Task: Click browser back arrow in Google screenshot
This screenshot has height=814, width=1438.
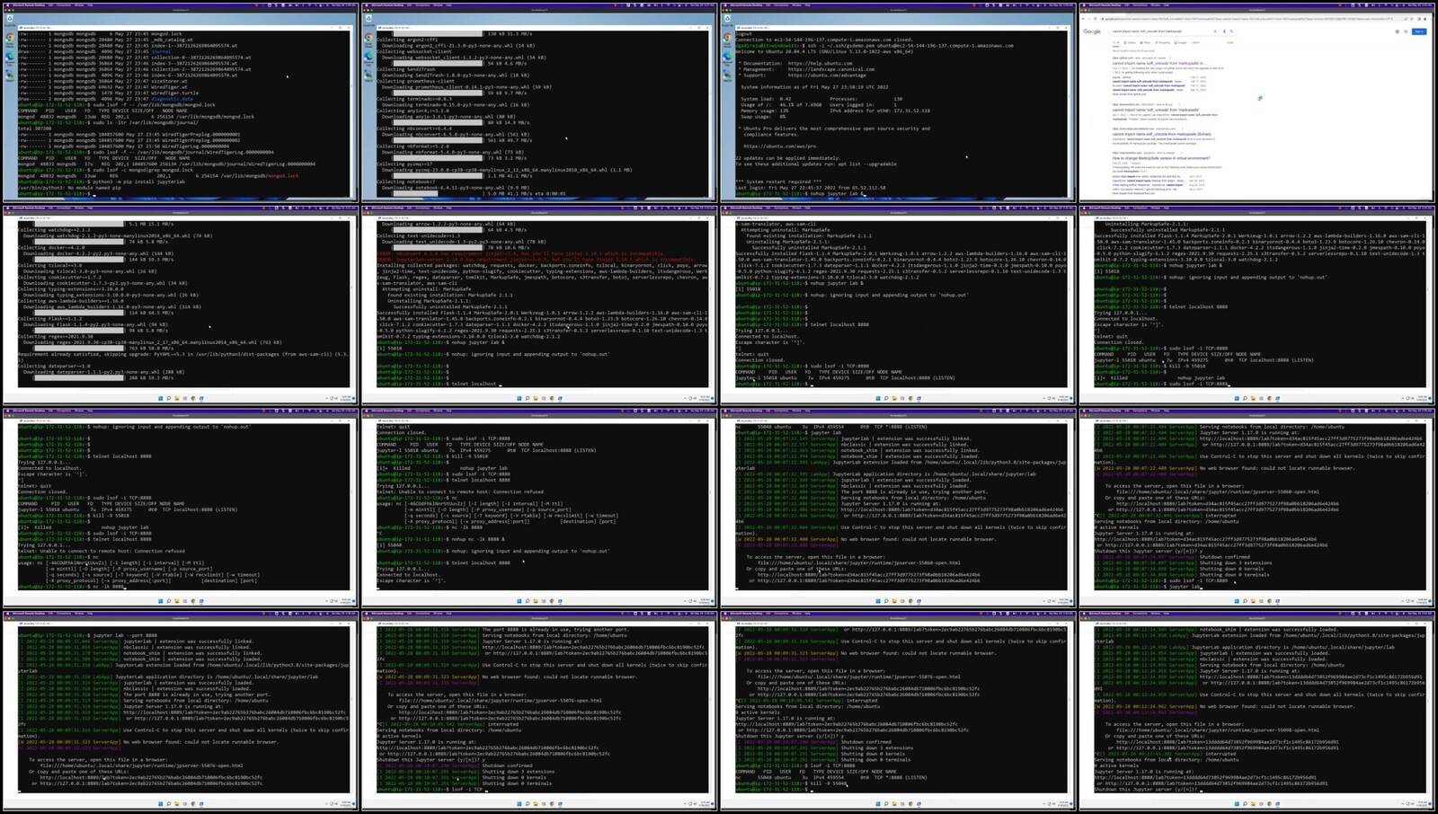Action: (1083, 19)
